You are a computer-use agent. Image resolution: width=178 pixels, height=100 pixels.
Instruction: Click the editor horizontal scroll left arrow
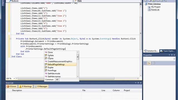17,78
